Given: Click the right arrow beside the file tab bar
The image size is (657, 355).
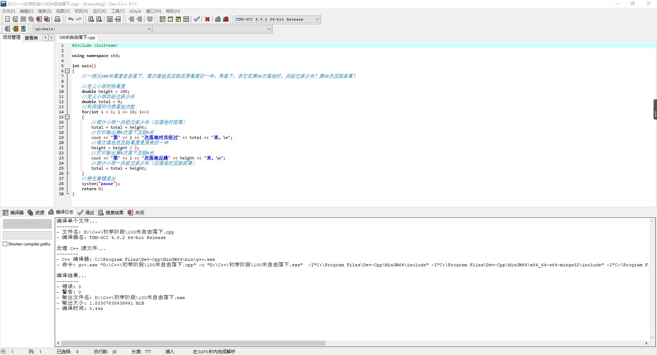Looking at the screenshot, I should coord(51,38).
